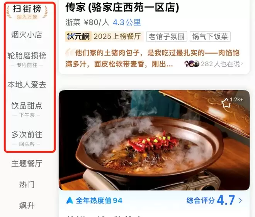
Task: Open the 主题餐厅 sidebar item
Action: pos(27,163)
